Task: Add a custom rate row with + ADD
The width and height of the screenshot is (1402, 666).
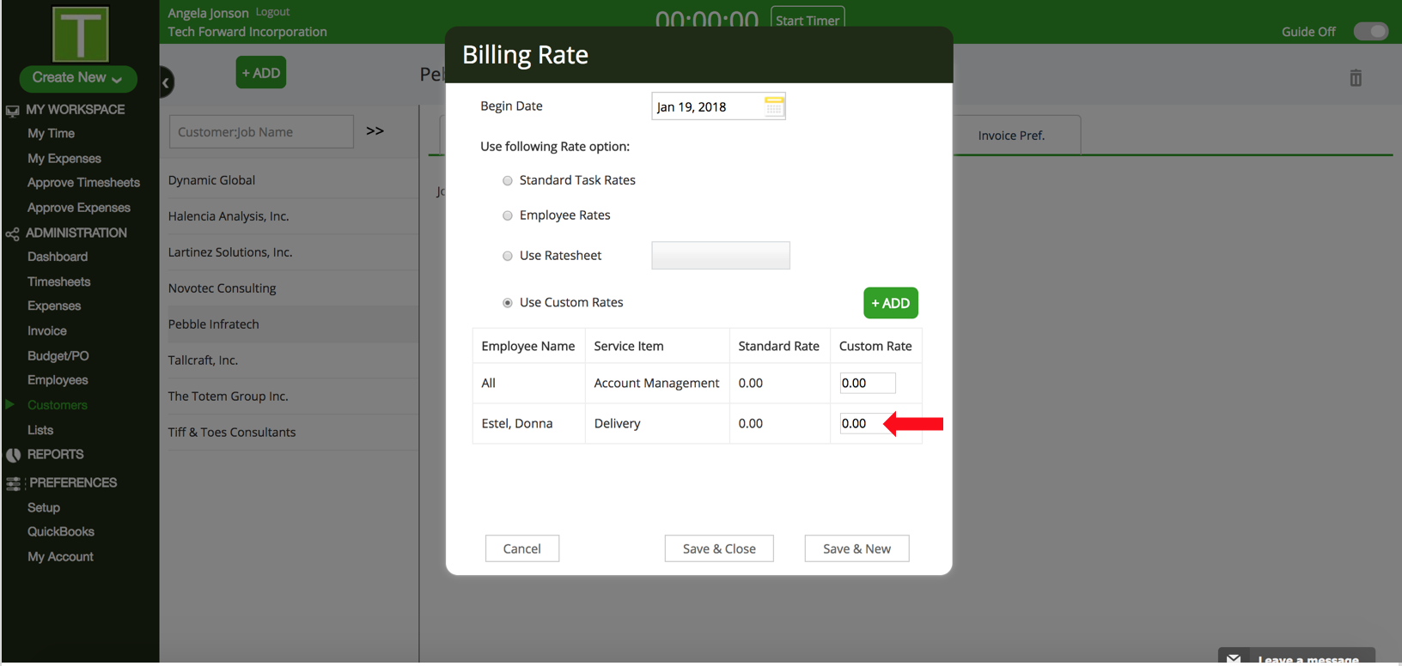Action: pyautogui.click(x=891, y=303)
